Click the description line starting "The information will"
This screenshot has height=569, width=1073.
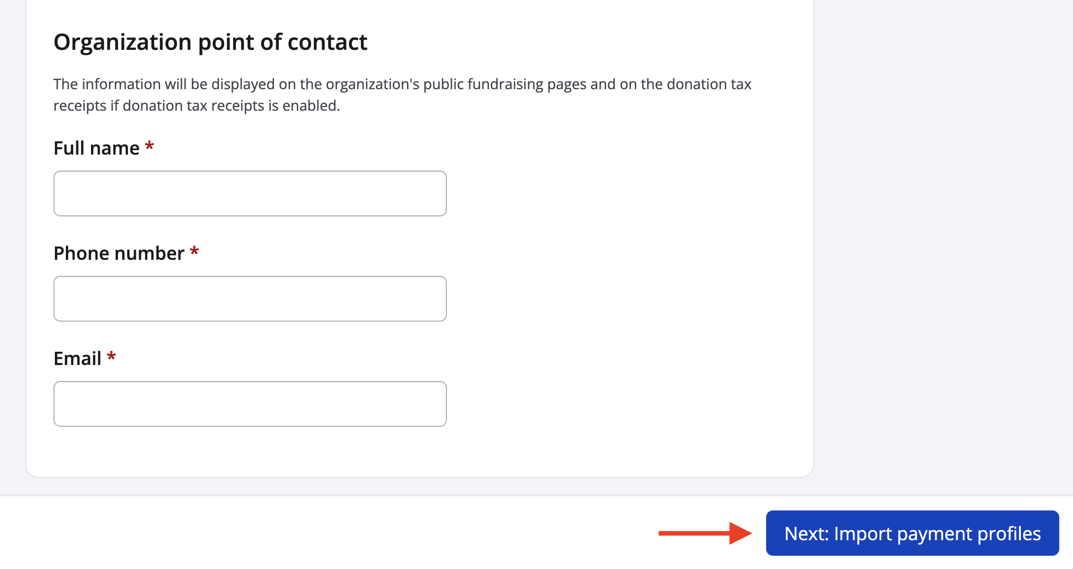(x=402, y=84)
